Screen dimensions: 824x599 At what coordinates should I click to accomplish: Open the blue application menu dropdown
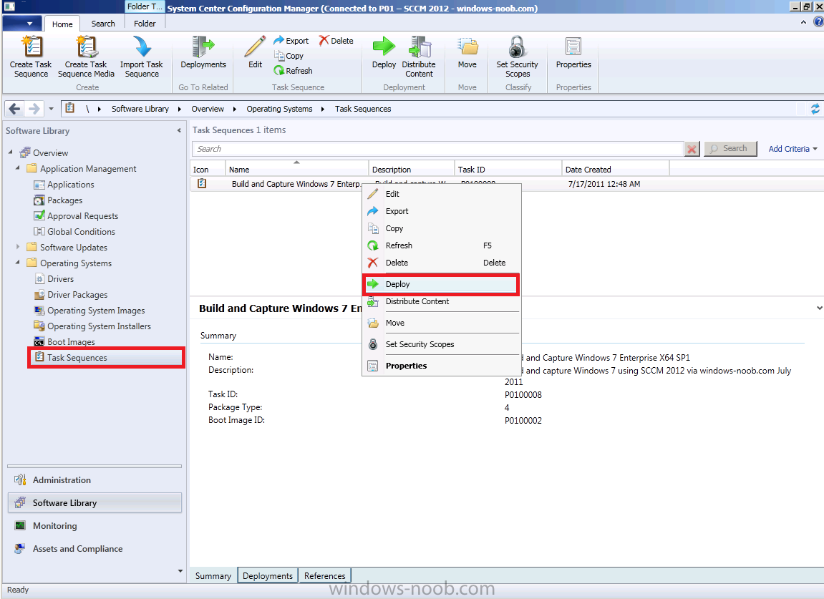(21, 24)
